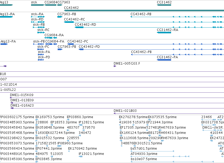
Task: Click the CG31462-PA protein bar
Action: pyautogui.click(x=164, y=60)
